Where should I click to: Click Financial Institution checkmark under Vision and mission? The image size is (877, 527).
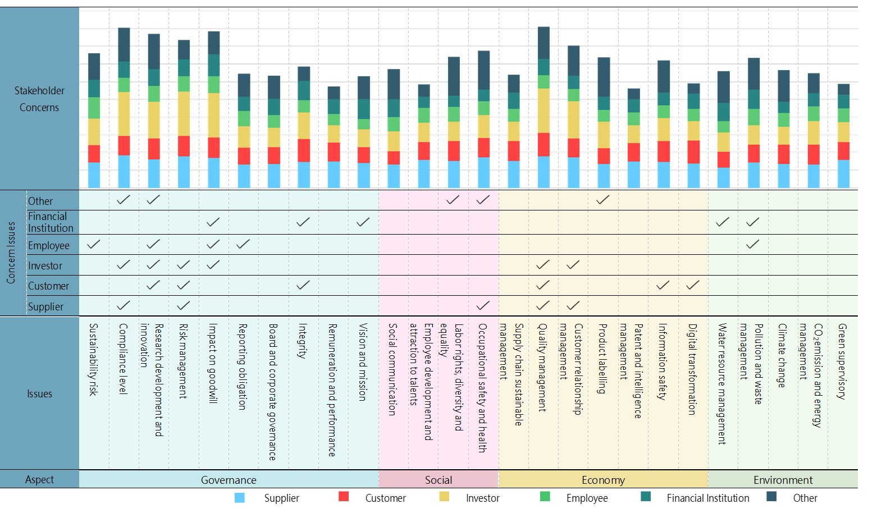pos(363,222)
